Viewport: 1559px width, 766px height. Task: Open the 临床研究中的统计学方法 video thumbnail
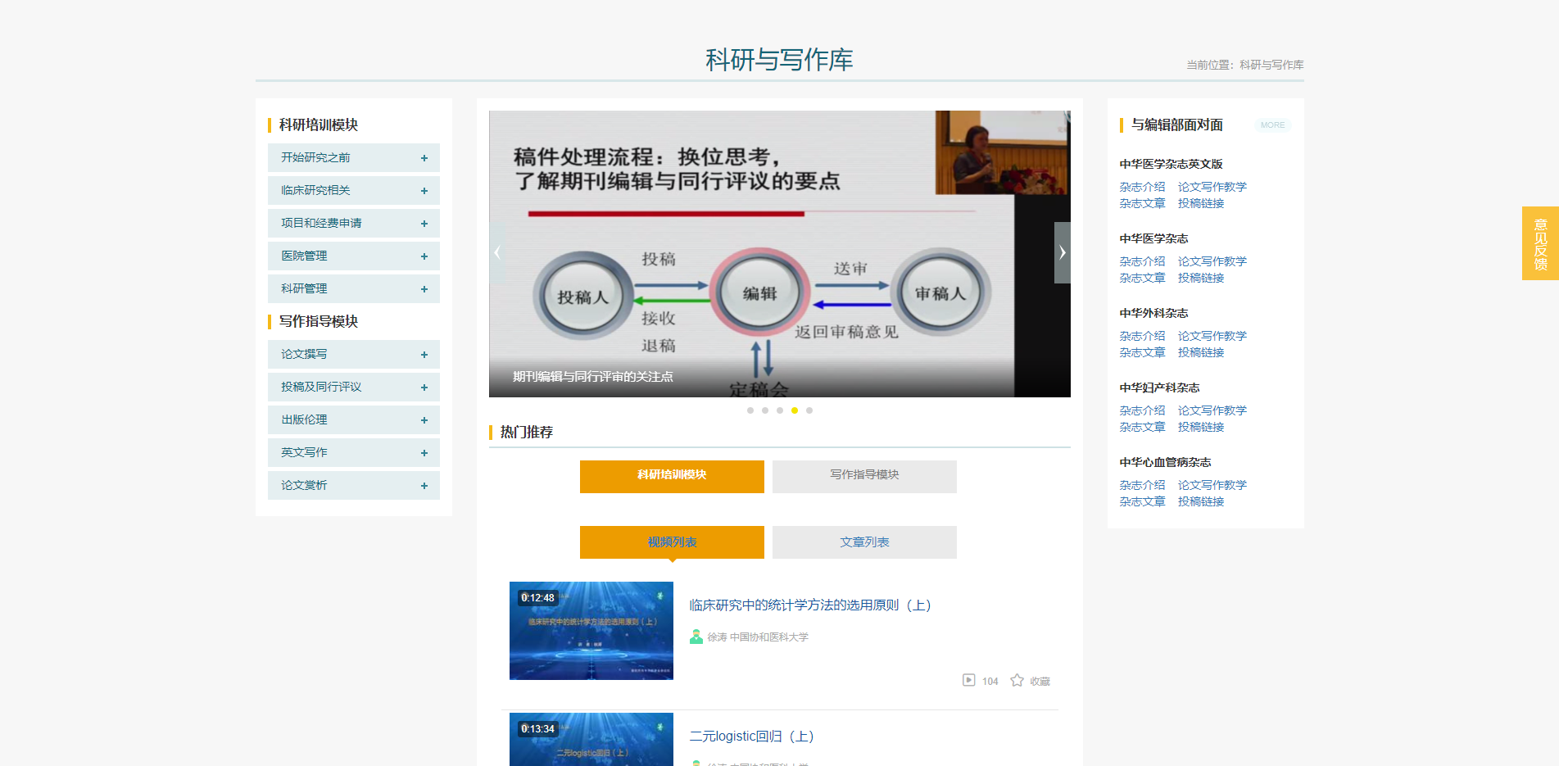[x=591, y=630]
